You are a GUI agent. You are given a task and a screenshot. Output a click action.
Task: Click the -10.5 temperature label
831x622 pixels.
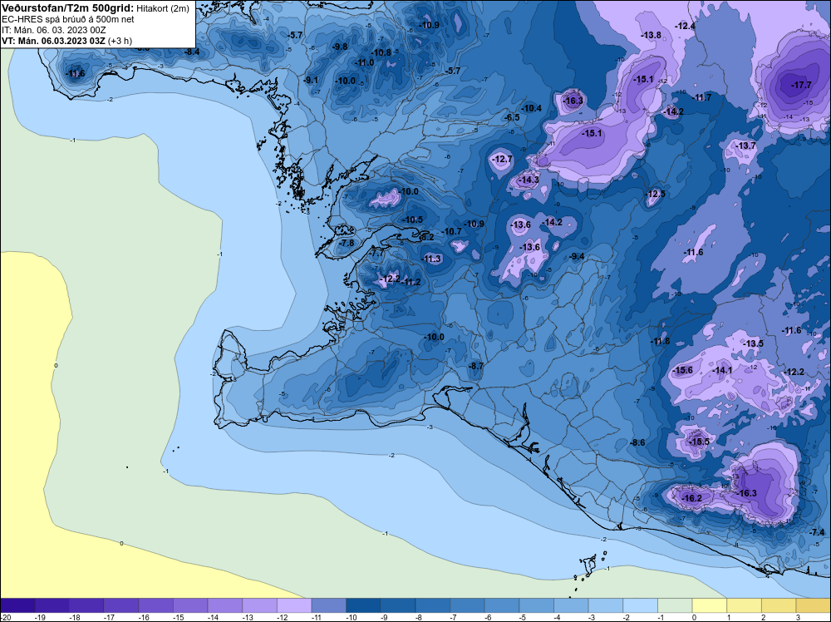pyautogui.click(x=412, y=220)
